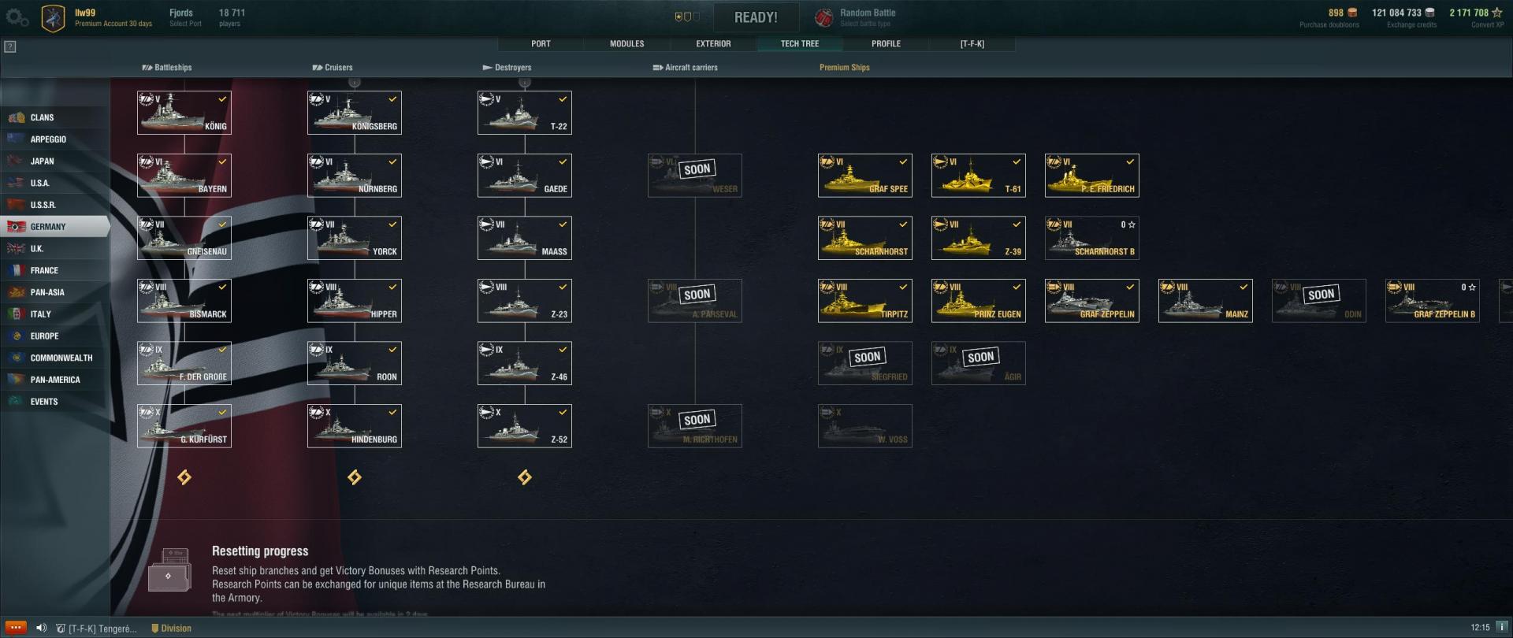Select the Bismarck battleship card
1513x638 pixels.
tap(184, 300)
